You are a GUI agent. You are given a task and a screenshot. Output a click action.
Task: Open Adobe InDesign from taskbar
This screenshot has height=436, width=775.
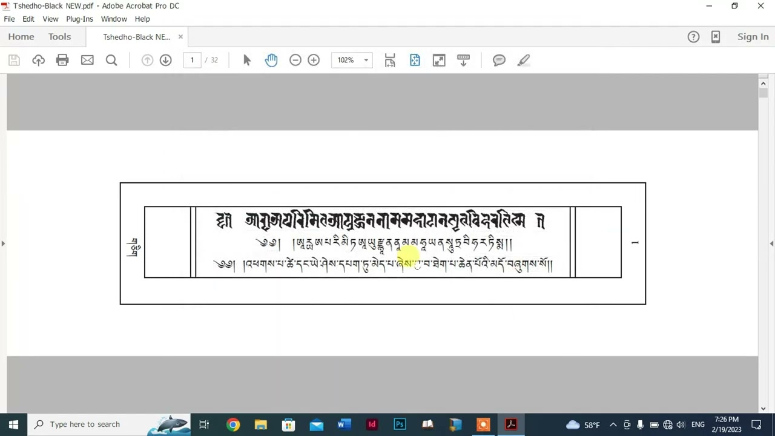click(x=372, y=424)
